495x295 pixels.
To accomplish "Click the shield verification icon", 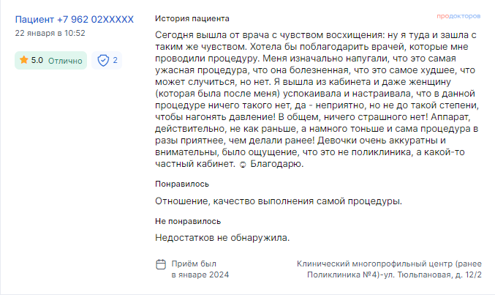I will pos(103,60).
